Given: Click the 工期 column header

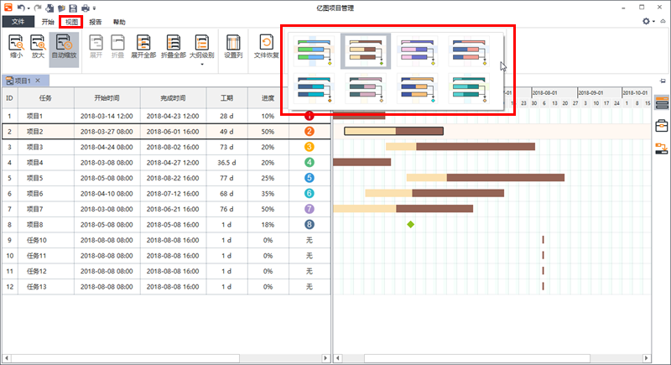Looking at the screenshot, I should tap(226, 98).
